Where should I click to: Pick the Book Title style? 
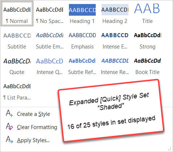coord(147,66)
